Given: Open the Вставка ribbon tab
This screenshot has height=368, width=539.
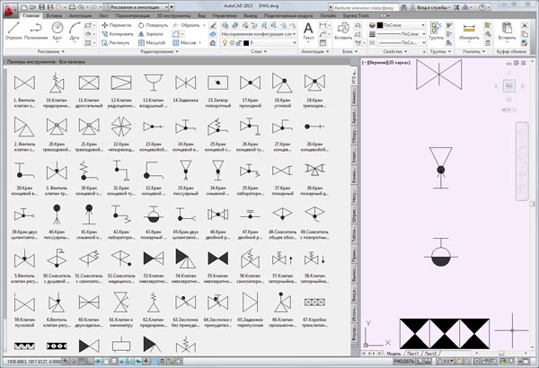Looking at the screenshot, I should (x=53, y=16).
